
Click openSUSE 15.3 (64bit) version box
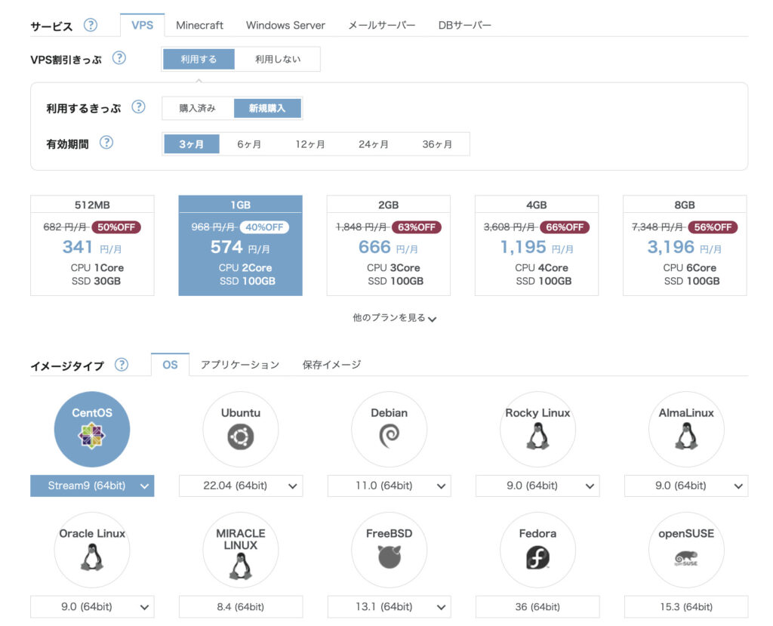(686, 607)
